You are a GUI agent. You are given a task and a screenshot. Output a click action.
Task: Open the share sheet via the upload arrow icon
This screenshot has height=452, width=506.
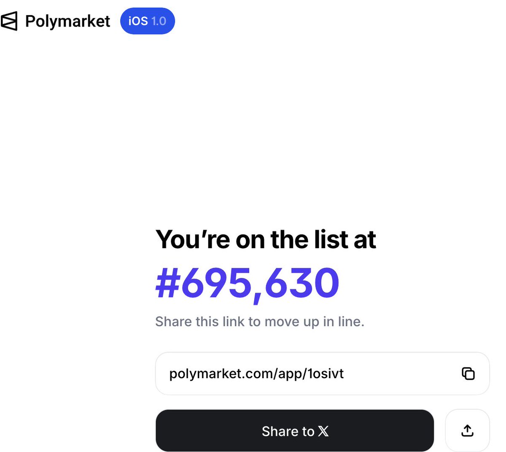(x=467, y=430)
